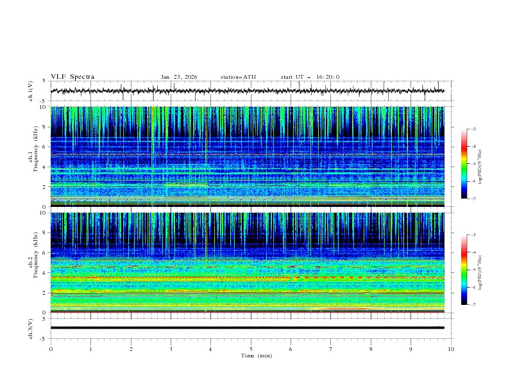Select the Jan. 23, 2026 date label
Screen dimensions: 508x392
[179, 77]
